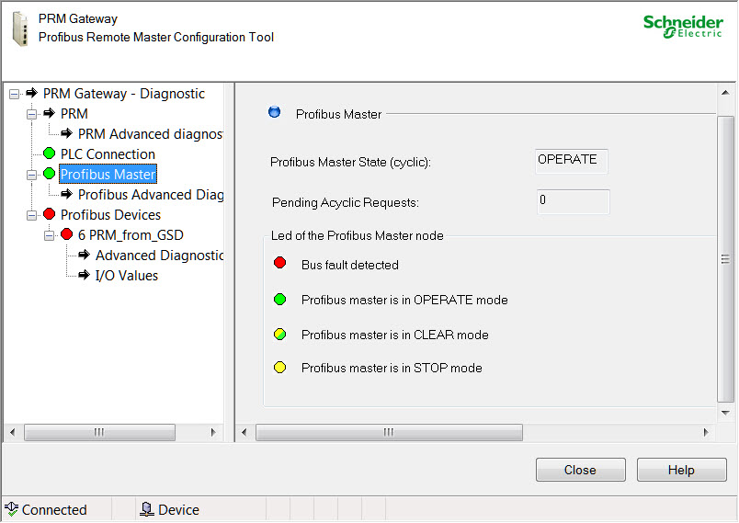Viewport: 739px width, 523px height.
Task: Click detail panel scroll right arrow
Action: (x=706, y=432)
